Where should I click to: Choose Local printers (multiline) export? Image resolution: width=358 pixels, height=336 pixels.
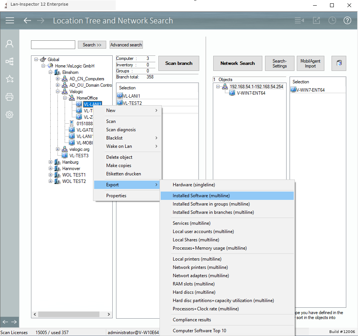pyautogui.click(x=227, y=259)
